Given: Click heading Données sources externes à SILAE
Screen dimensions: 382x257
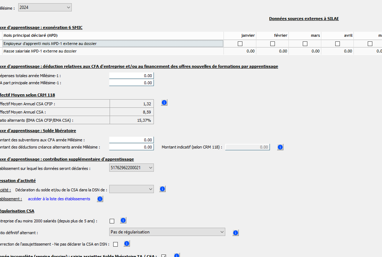Looking at the screenshot, I should (304, 19).
